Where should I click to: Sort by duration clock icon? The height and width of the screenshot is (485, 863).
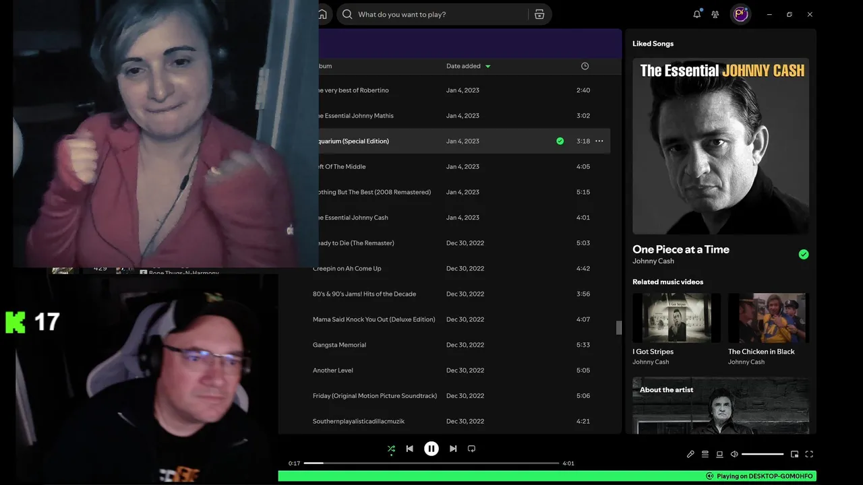pyautogui.click(x=585, y=66)
